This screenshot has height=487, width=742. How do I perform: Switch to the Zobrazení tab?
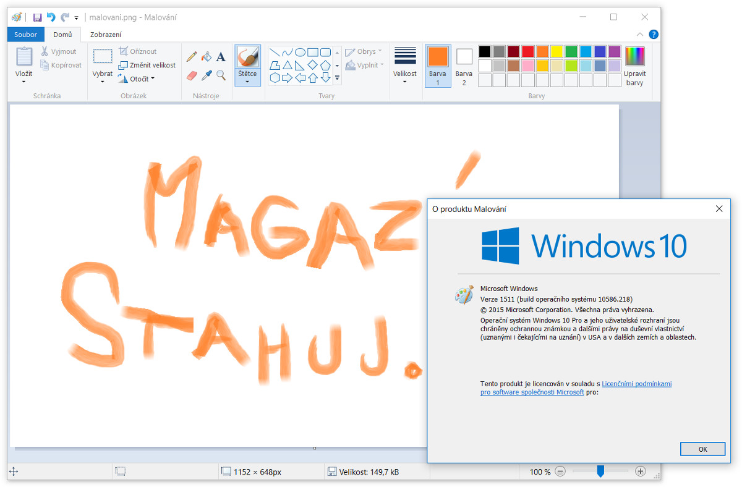click(106, 35)
